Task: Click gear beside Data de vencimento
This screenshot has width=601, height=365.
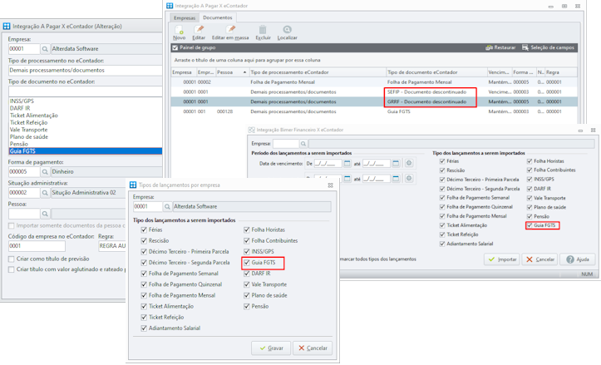Action: [409, 163]
